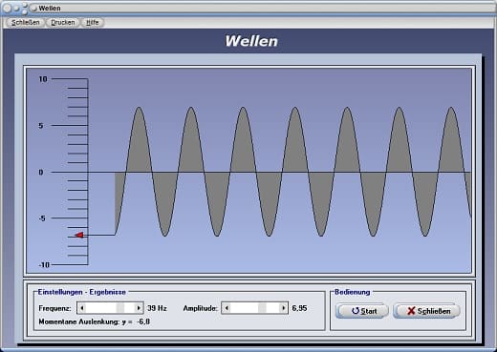Click the Wellen heading banner
Image resolution: width=497 pixels, height=352 pixels.
click(251, 41)
